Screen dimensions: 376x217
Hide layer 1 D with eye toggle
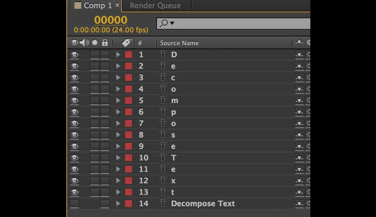[74, 55]
